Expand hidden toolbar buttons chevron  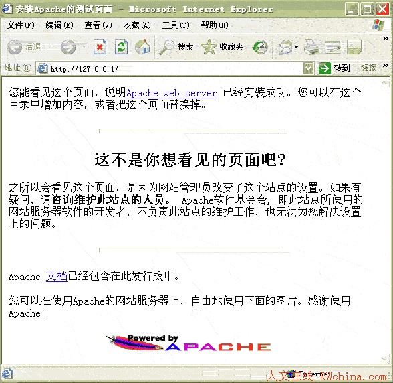[386, 38]
